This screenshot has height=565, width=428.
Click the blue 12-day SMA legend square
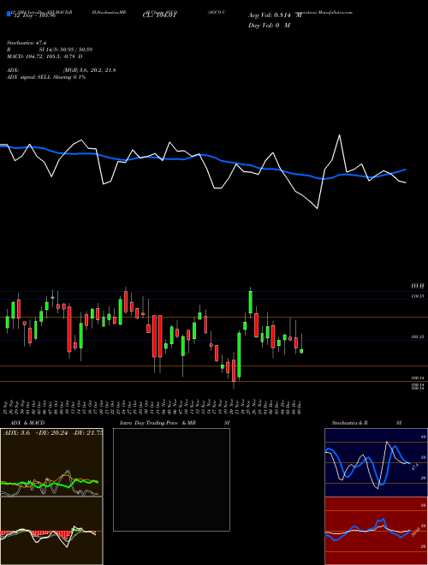tap(9, 14)
